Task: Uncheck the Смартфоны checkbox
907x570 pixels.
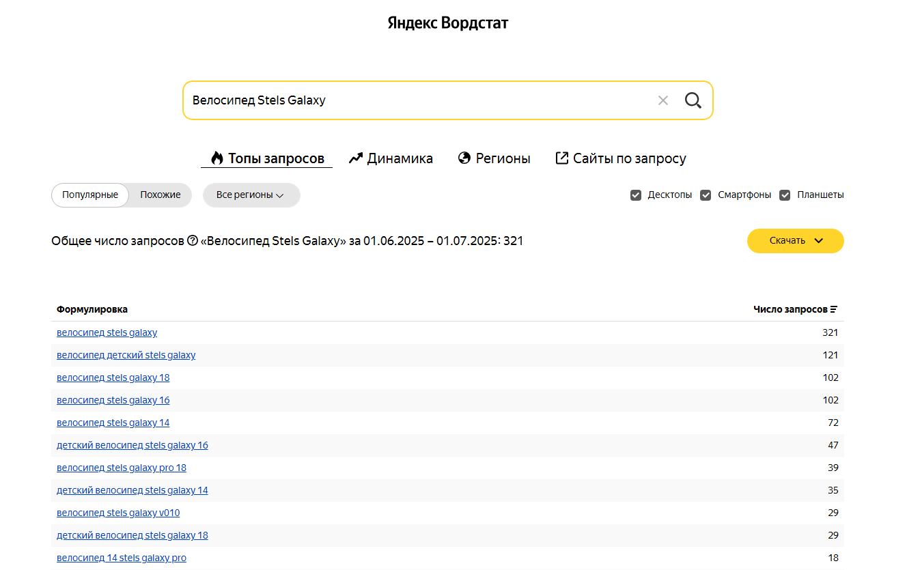Action: 706,195
